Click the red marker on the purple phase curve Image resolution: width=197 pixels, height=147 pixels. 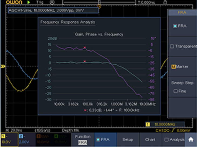point(85,47)
